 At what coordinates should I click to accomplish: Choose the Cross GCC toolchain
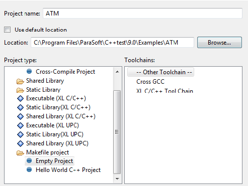(150, 82)
